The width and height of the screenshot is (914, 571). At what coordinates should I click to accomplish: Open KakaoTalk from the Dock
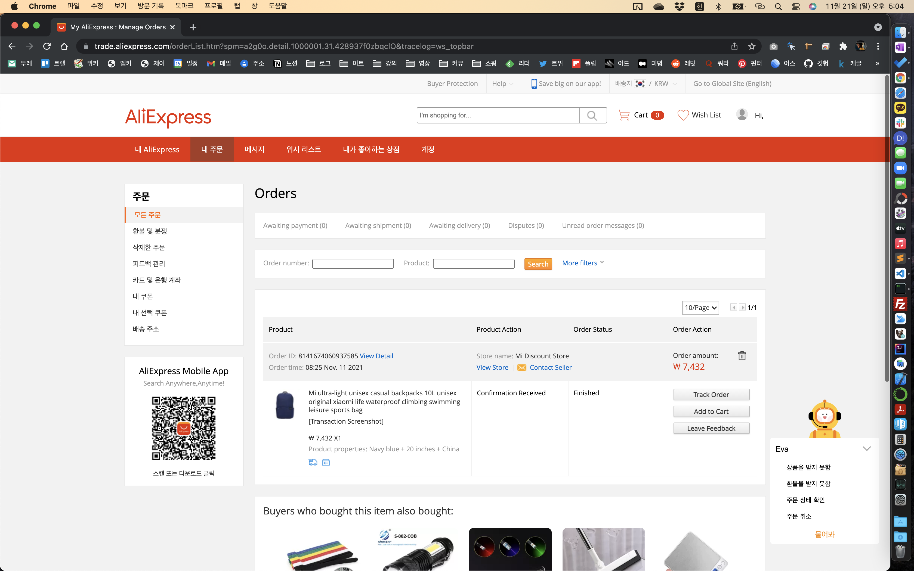tap(900, 108)
